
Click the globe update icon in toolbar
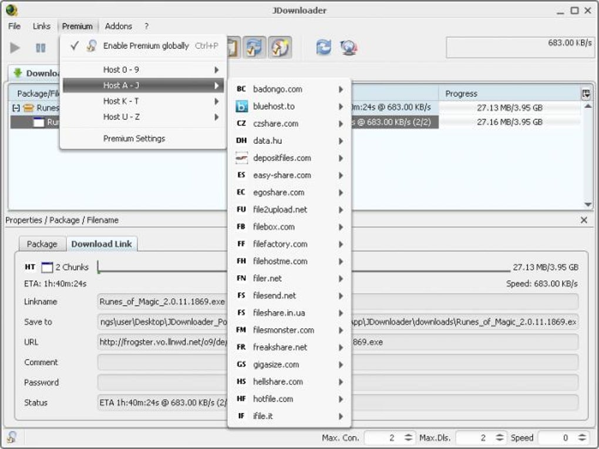tap(348, 48)
